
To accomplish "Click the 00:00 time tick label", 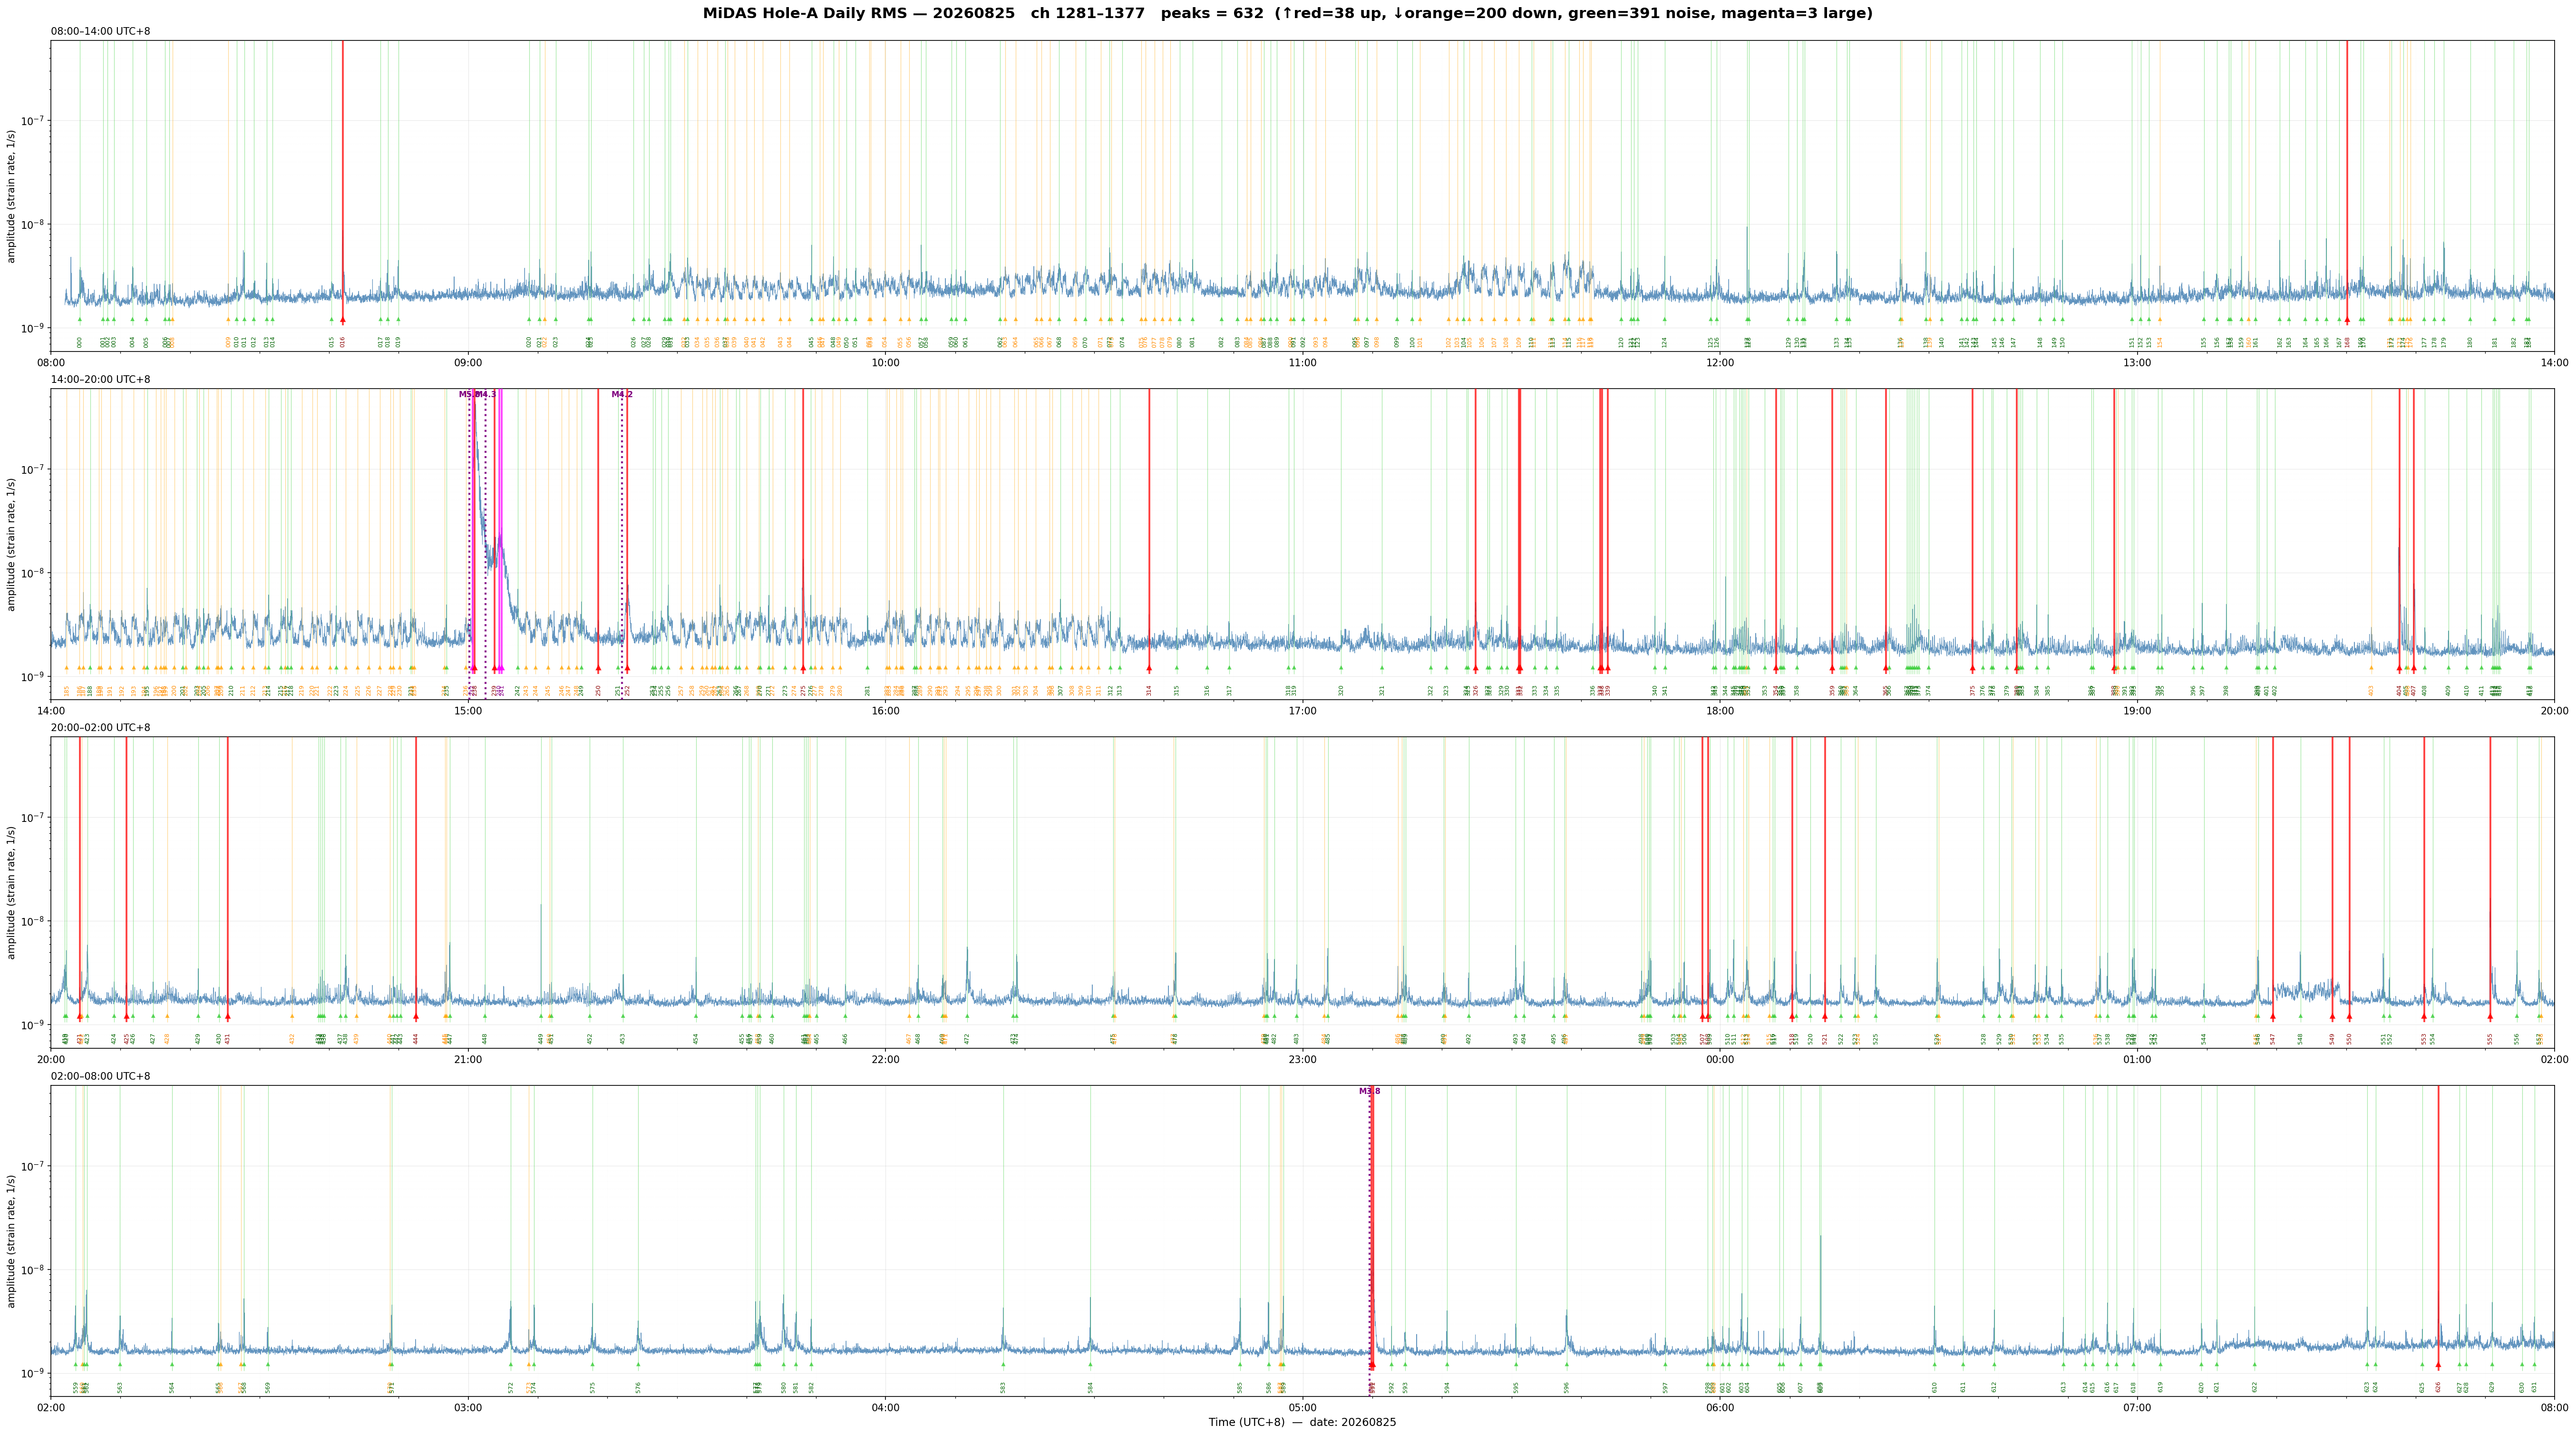I will coord(1720,1059).
